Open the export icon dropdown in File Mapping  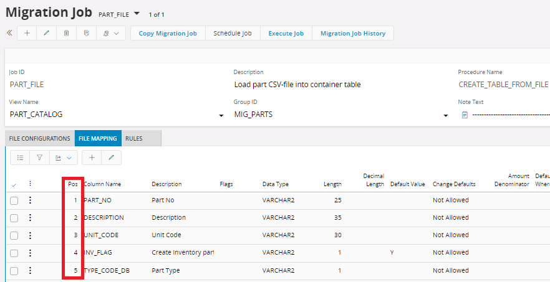coord(64,157)
